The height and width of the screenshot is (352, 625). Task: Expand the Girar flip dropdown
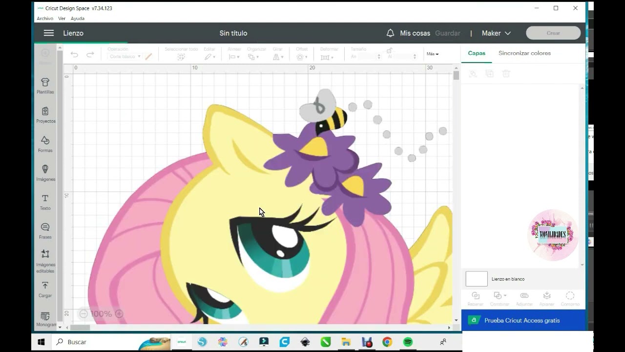[278, 57]
